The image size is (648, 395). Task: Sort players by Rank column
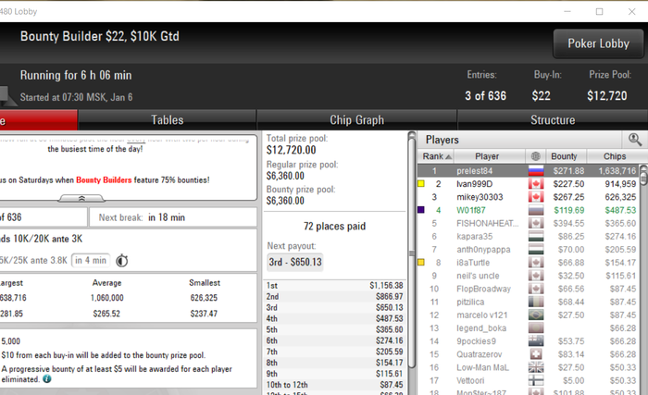click(436, 156)
